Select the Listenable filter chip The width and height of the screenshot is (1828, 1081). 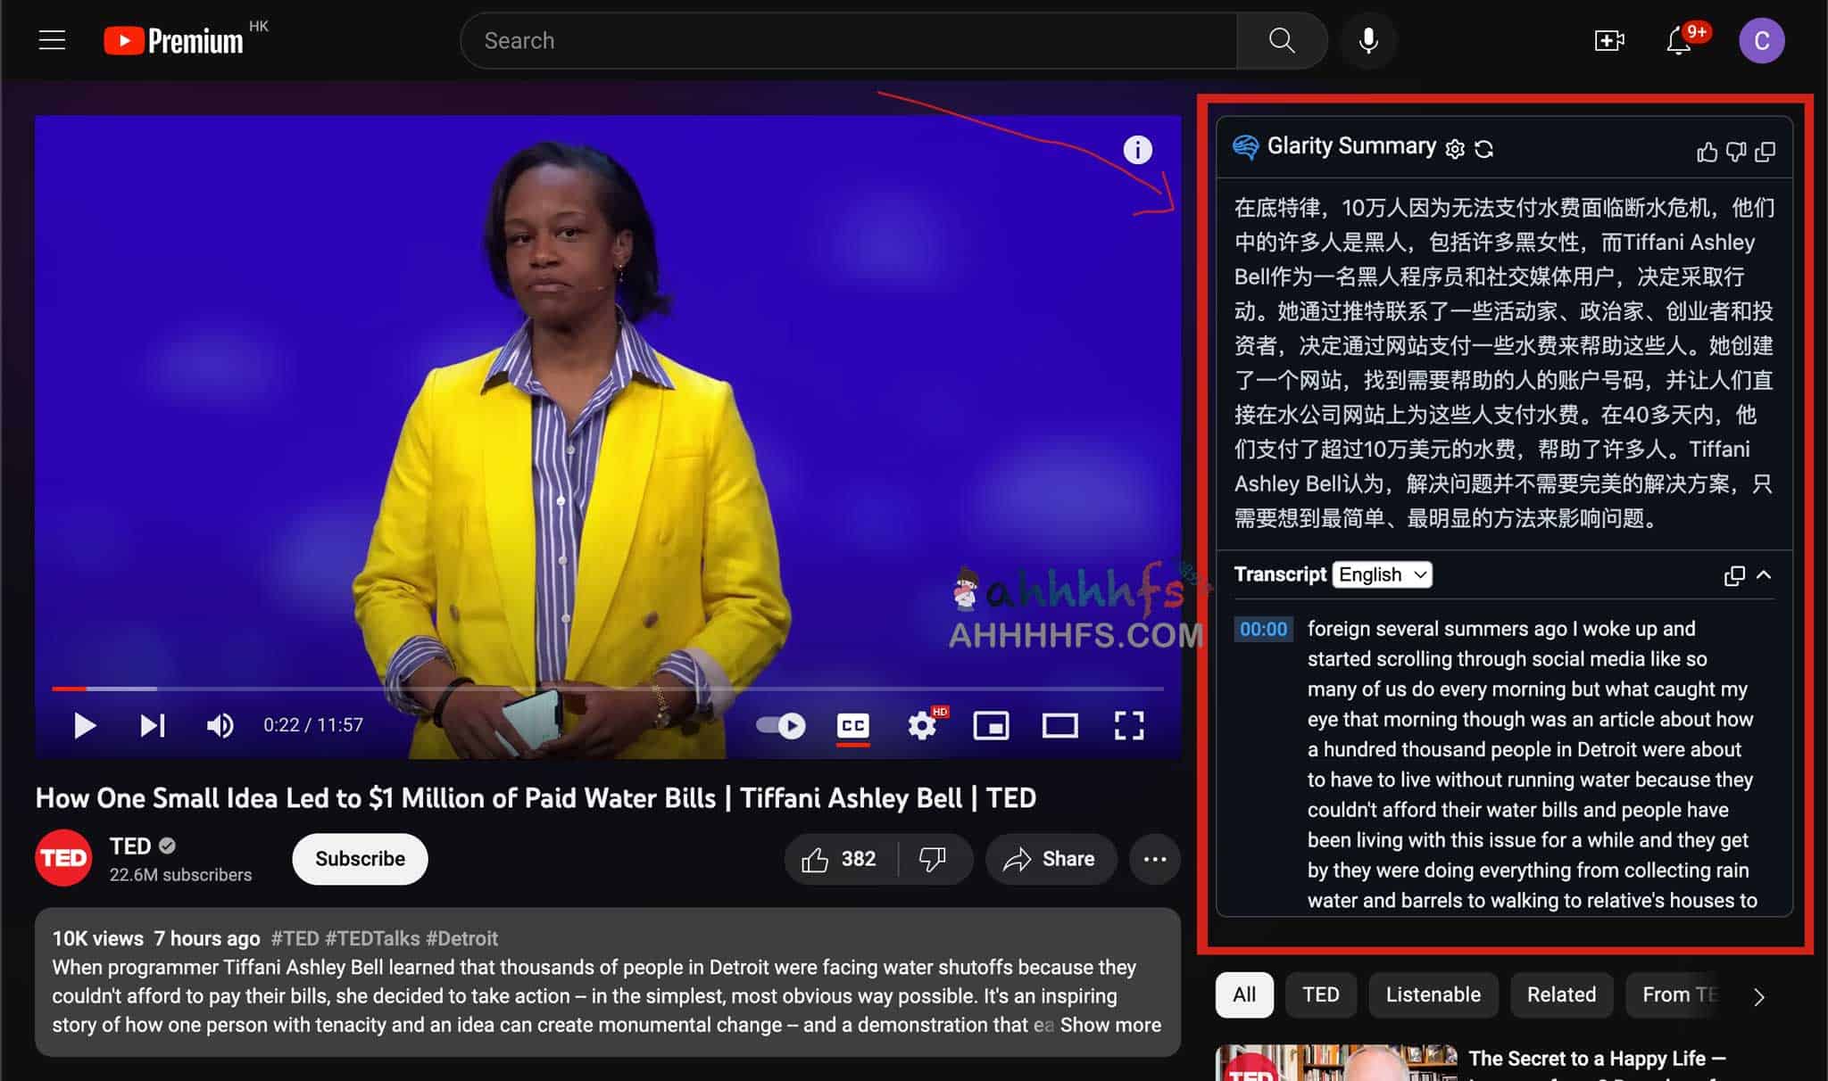tap(1433, 994)
